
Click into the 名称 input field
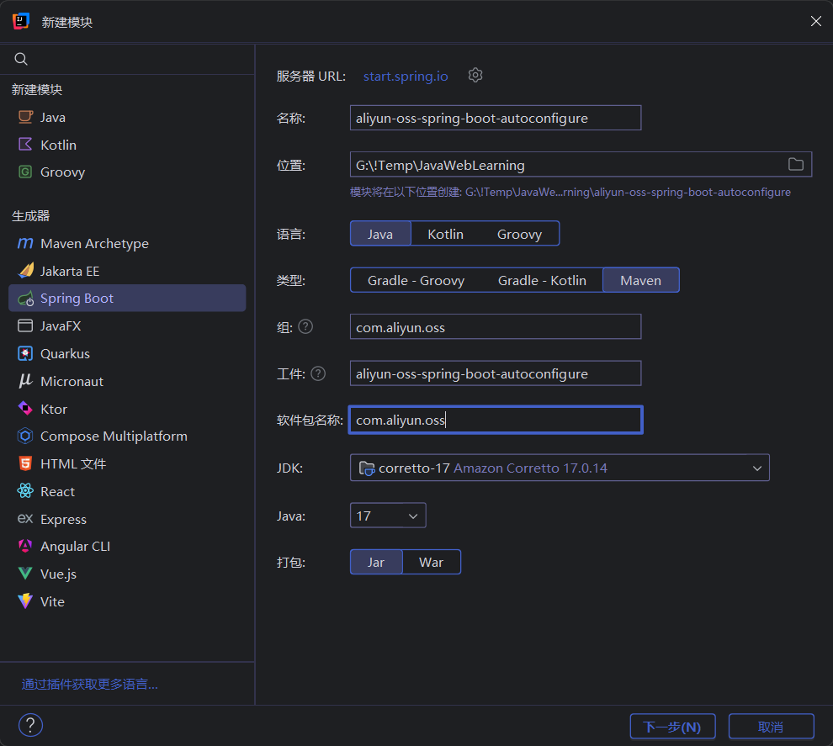(x=495, y=118)
